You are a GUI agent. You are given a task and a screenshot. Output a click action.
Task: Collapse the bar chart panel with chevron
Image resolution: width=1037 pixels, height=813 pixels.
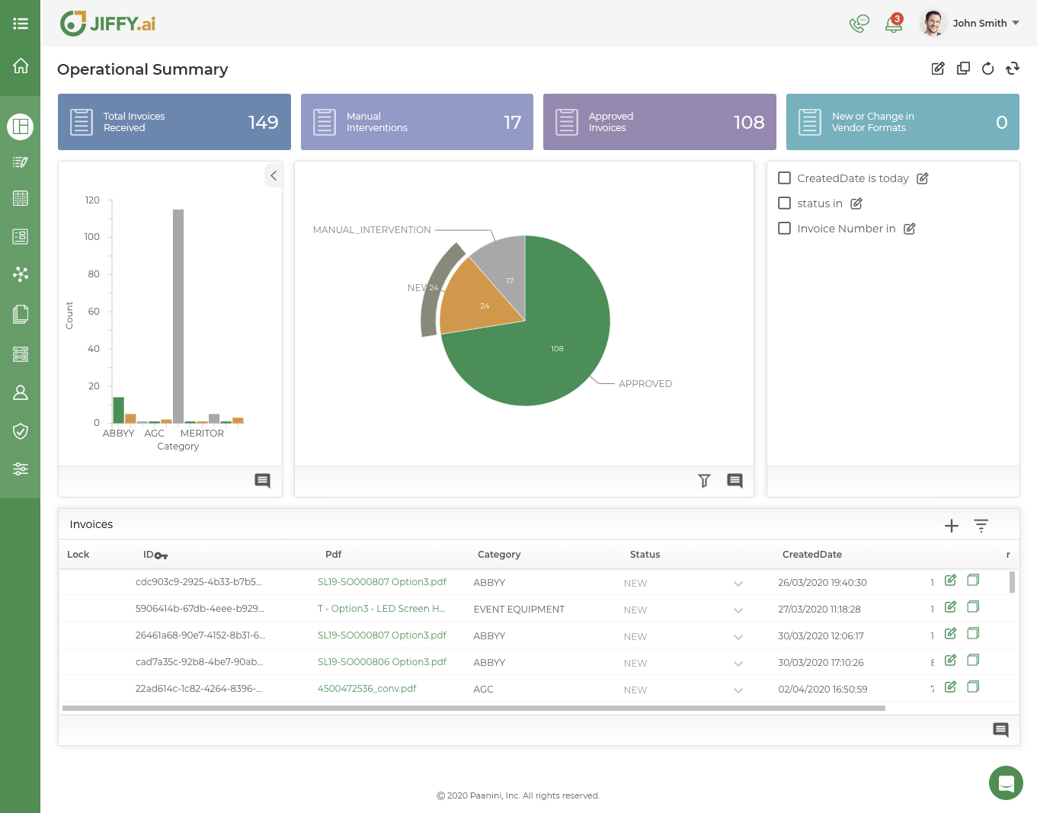click(274, 175)
